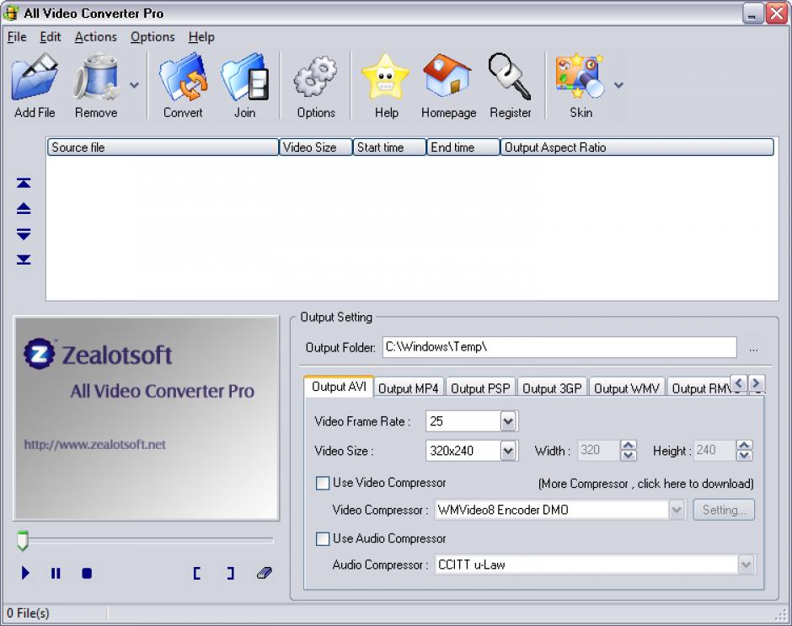Click More Compressor download link
This screenshot has width=792, height=626.
[646, 484]
